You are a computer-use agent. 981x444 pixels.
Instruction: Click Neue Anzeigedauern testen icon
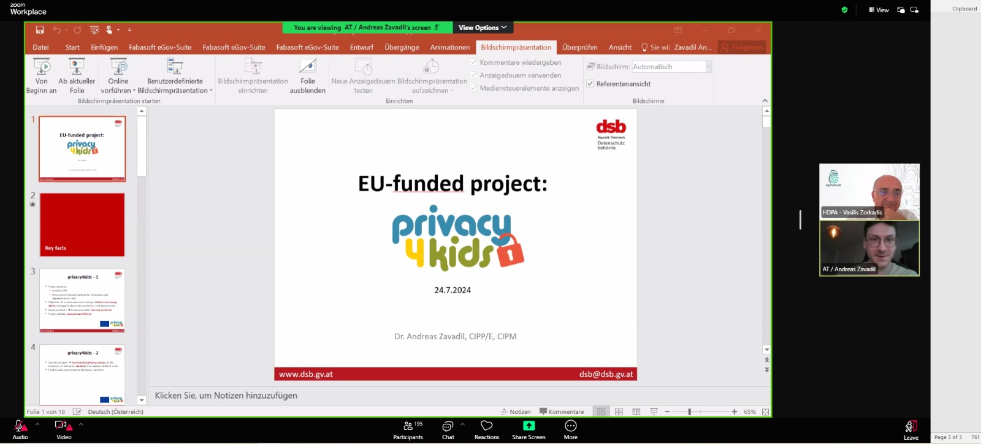(x=364, y=66)
